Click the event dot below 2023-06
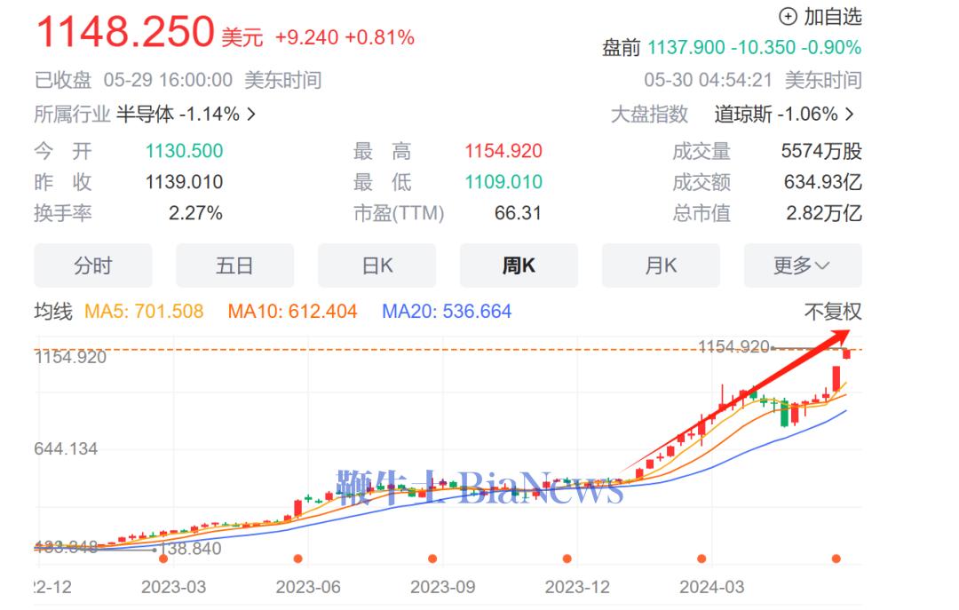This screenshot has height=610, width=959. coord(297,559)
